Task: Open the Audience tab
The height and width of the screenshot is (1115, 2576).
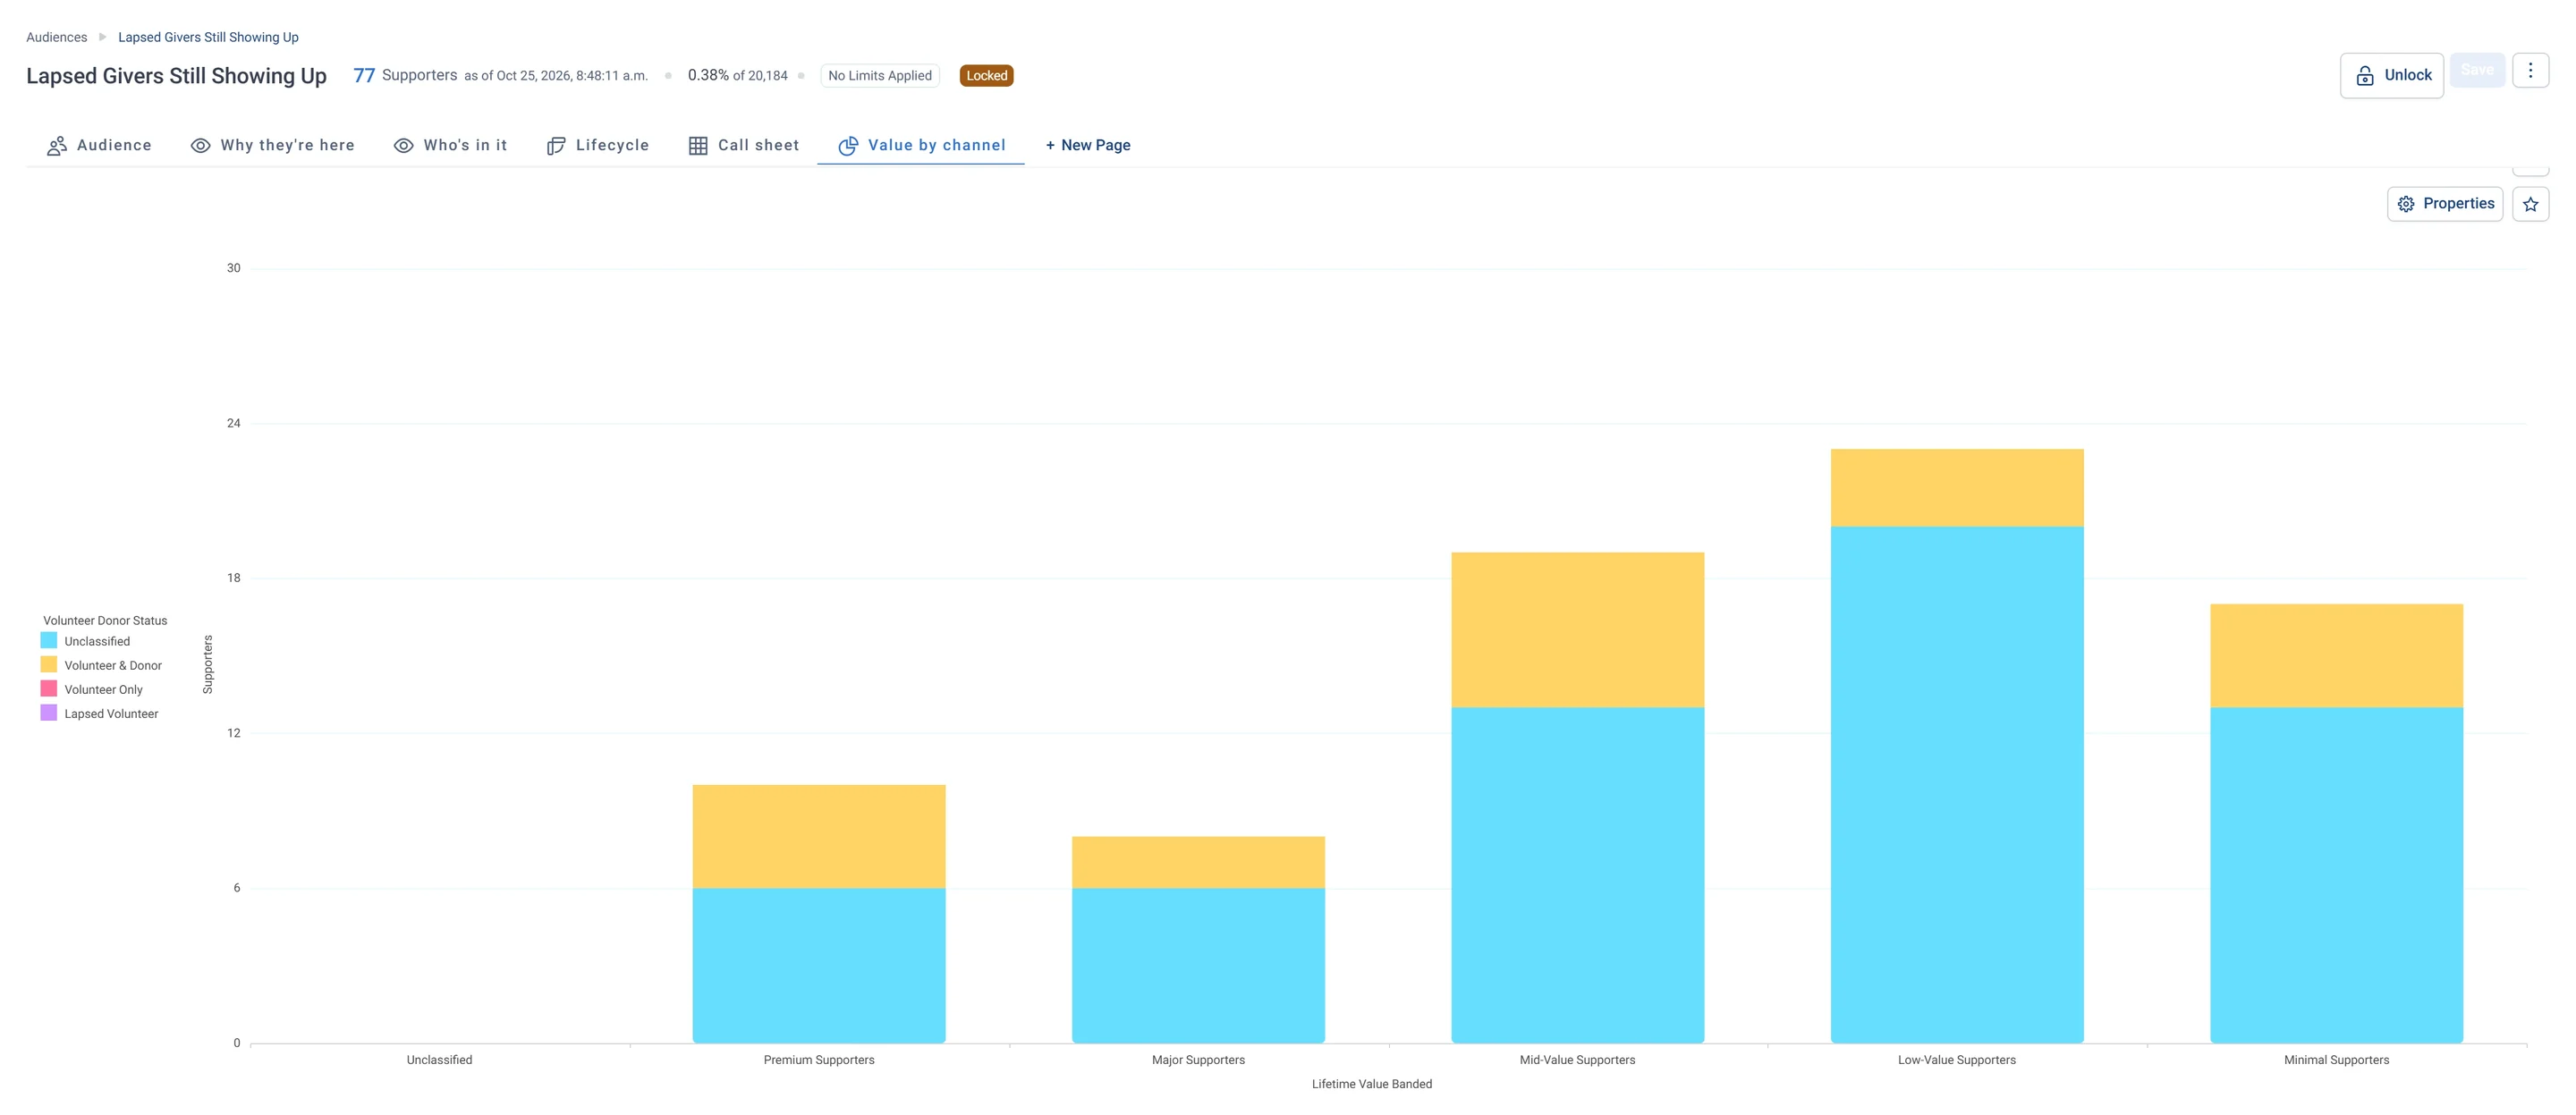Action: point(99,146)
